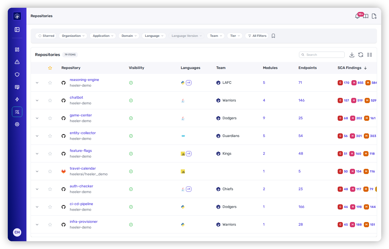Image resolution: width=389 pixels, height=249 pixels.
Task: Open the ci-cd-pipeline repository link
Action: 81,204
